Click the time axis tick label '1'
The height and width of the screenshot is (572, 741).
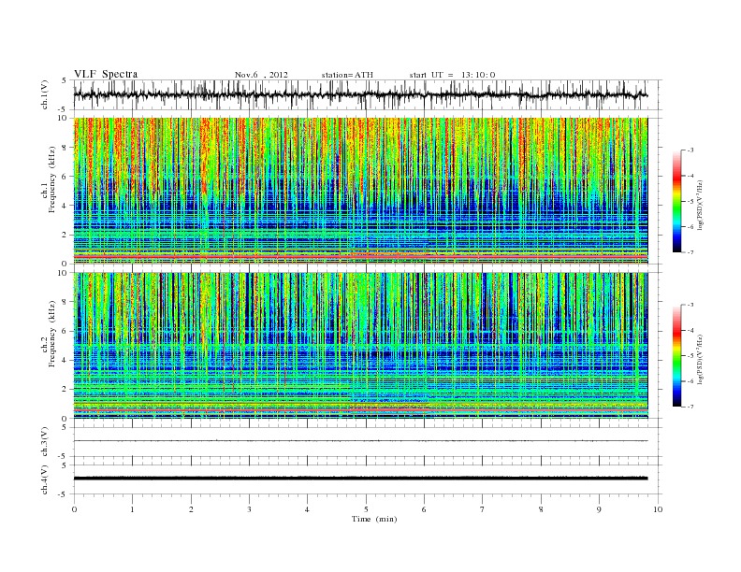tap(132, 509)
